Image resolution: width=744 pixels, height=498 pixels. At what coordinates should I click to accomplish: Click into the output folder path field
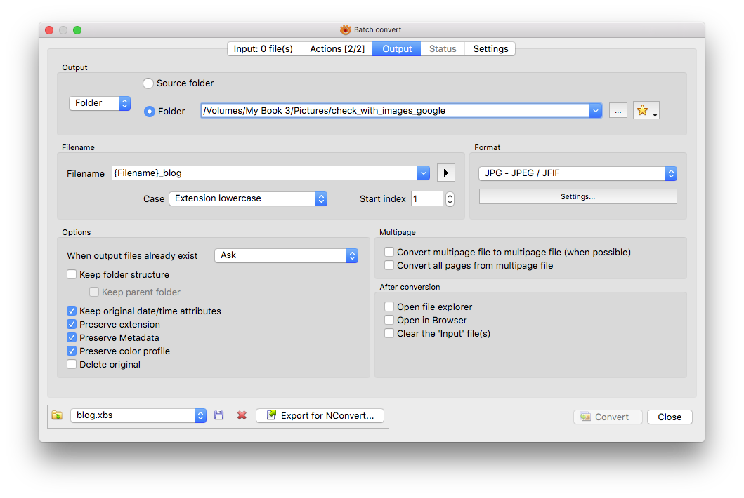(396, 111)
